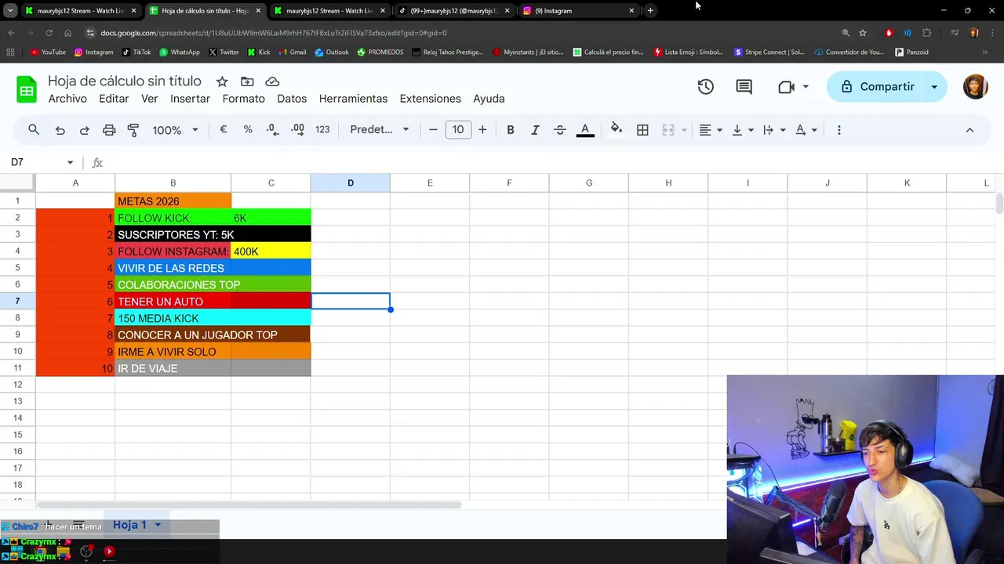This screenshot has height=564, width=1004.
Task: Open the text color picker
Action: coord(585,130)
